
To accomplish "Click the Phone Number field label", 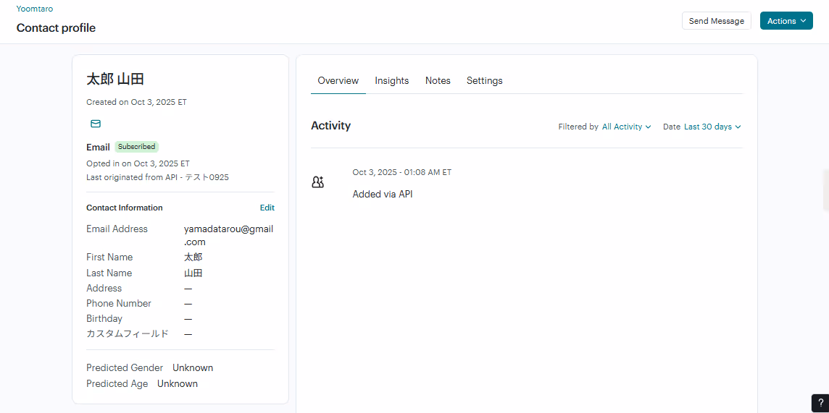I will (118, 303).
